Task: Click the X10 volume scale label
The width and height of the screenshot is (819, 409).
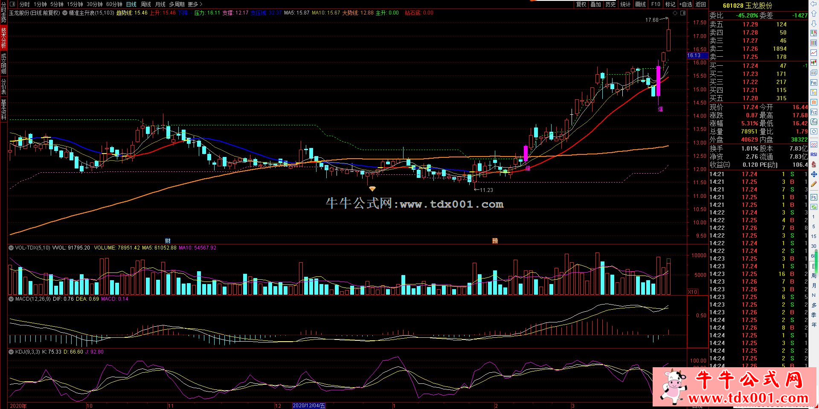Action: click(693, 292)
